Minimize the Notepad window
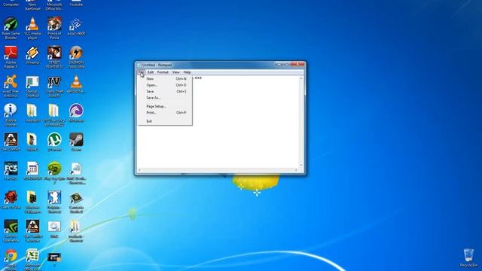 pyautogui.click(x=279, y=64)
